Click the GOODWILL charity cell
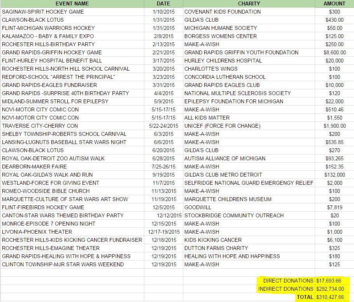This screenshot has width=354, height=302. coord(195,207)
